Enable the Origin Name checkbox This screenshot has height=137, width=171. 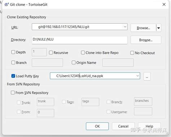click(x=74, y=63)
